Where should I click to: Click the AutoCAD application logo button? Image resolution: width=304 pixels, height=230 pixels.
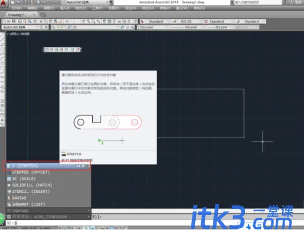click(x=3, y=3)
